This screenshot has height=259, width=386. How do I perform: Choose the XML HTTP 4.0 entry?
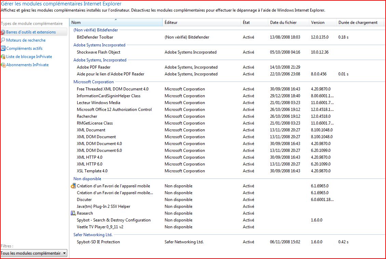[x=89, y=157]
